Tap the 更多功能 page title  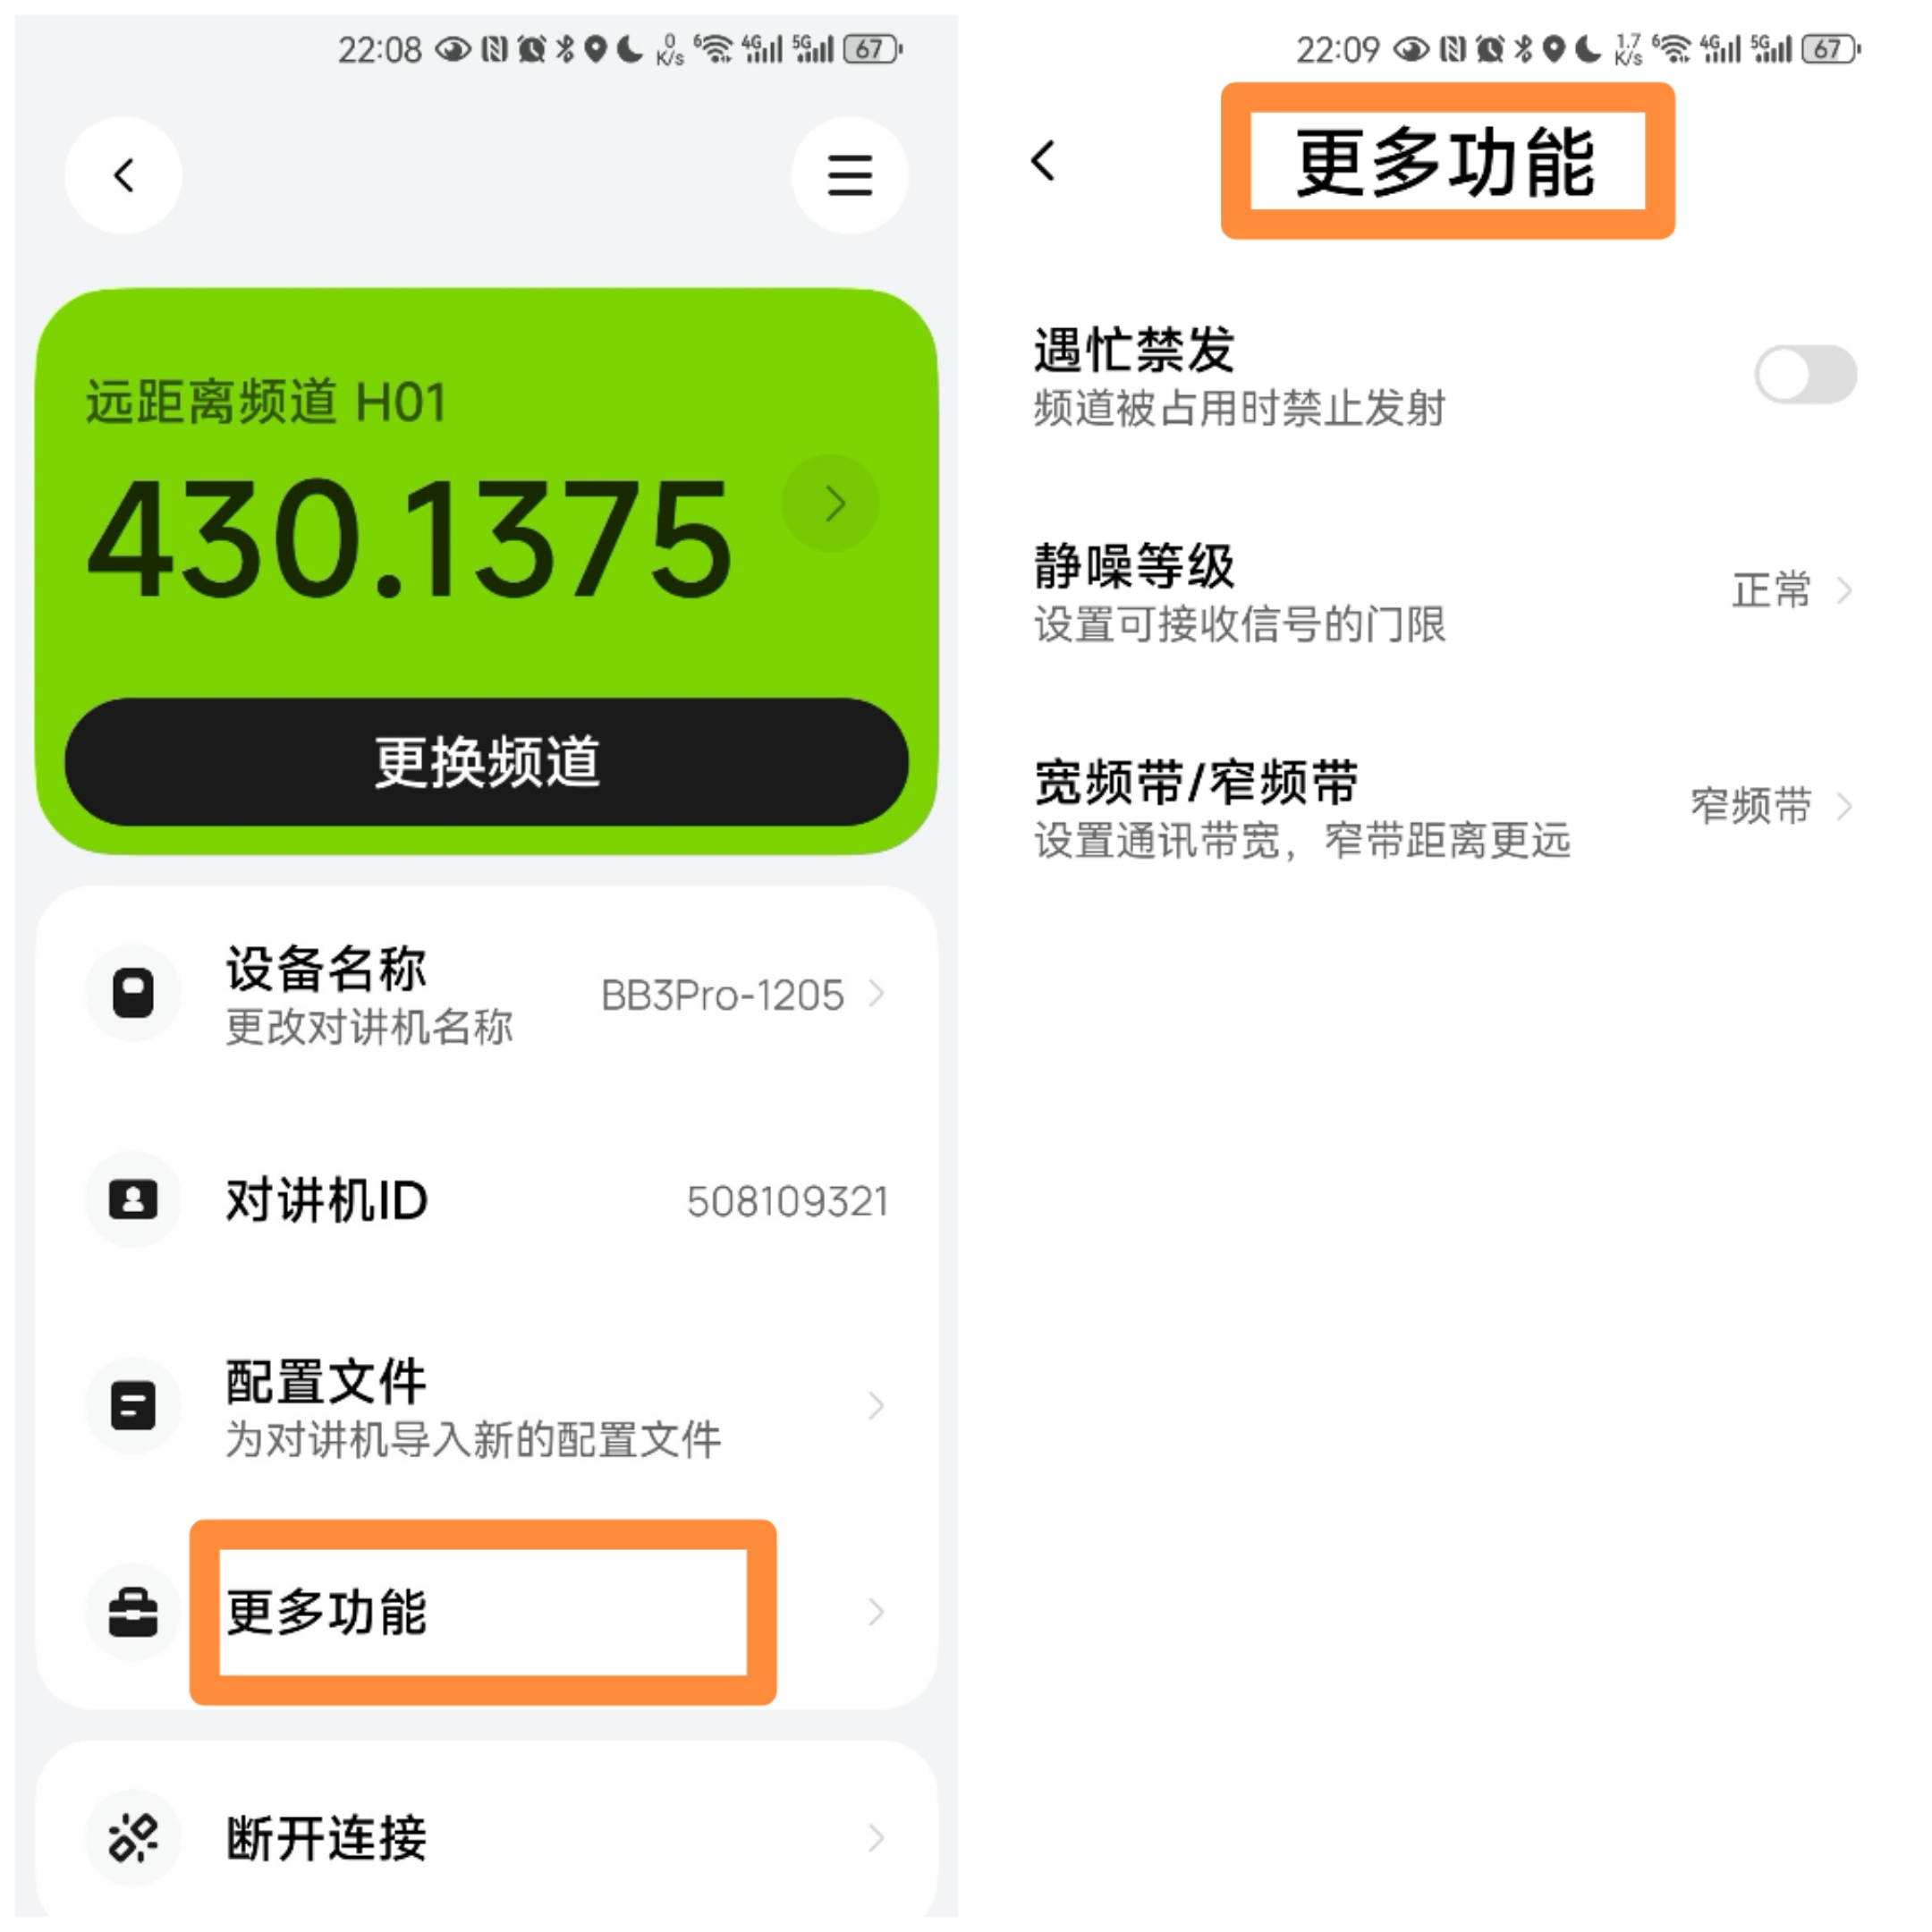point(1445,161)
